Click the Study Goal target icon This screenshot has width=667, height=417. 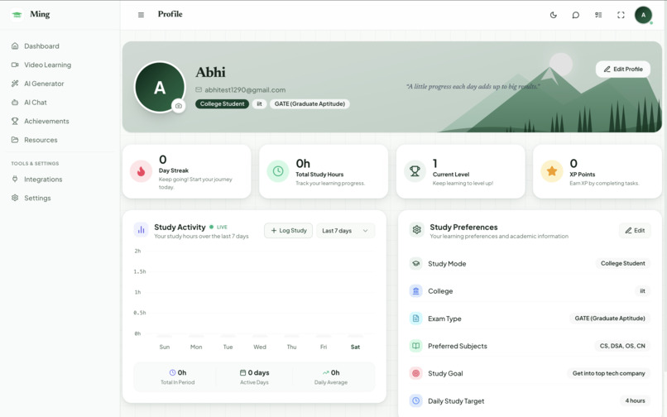pos(415,373)
